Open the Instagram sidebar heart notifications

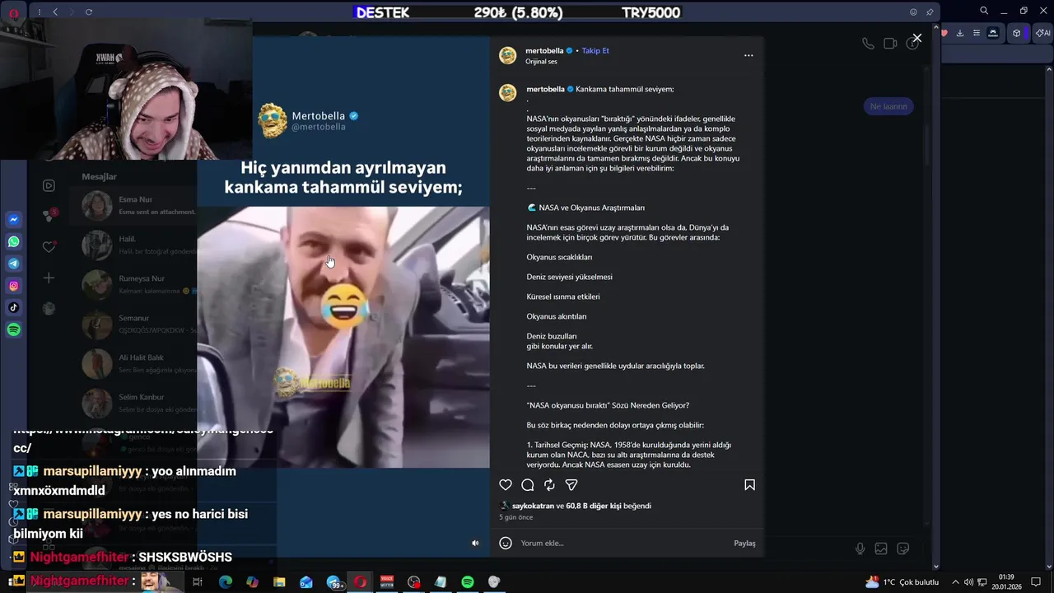click(x=49, y=246)
